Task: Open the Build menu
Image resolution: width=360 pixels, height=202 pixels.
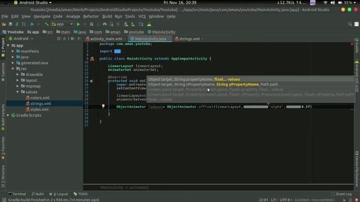Action: (x=107, y=16)
